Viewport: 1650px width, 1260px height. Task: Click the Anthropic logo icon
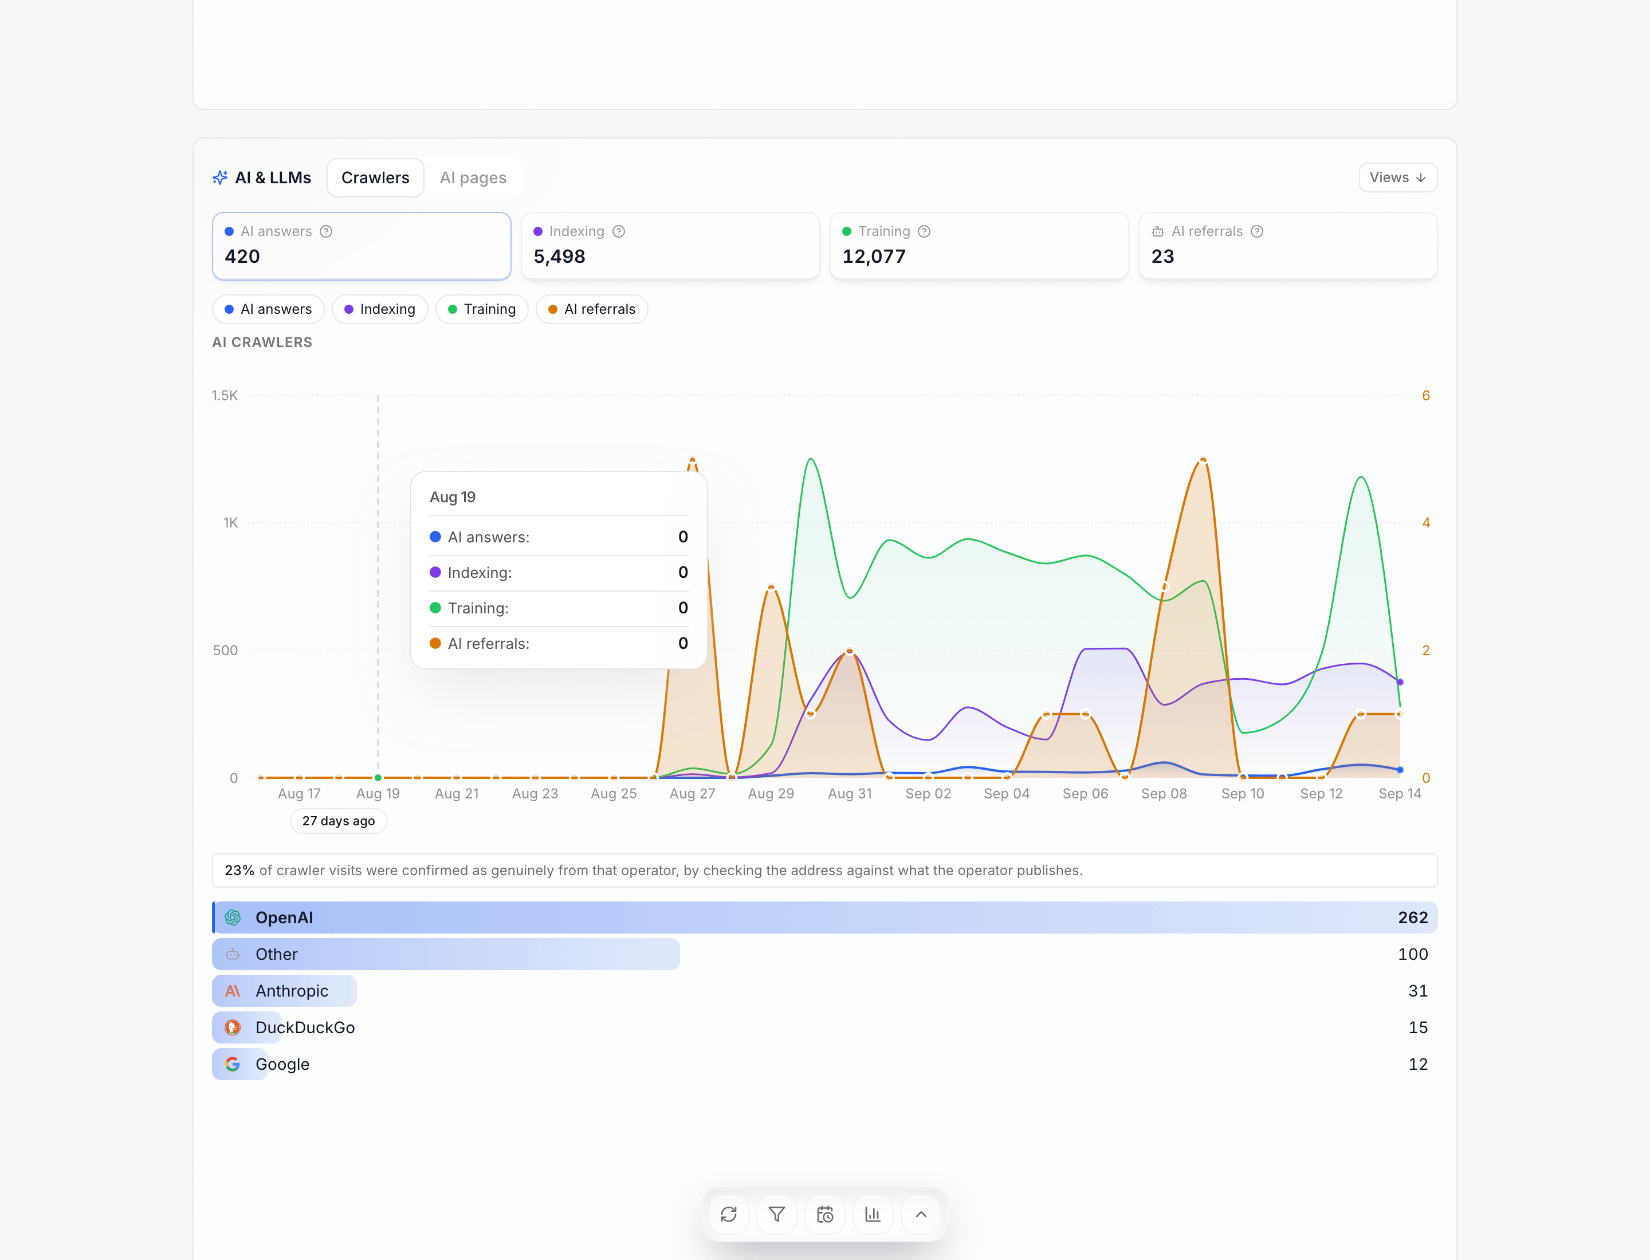233,991
